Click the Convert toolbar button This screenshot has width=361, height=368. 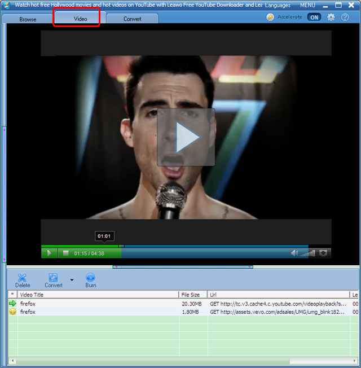pos(54,281)
